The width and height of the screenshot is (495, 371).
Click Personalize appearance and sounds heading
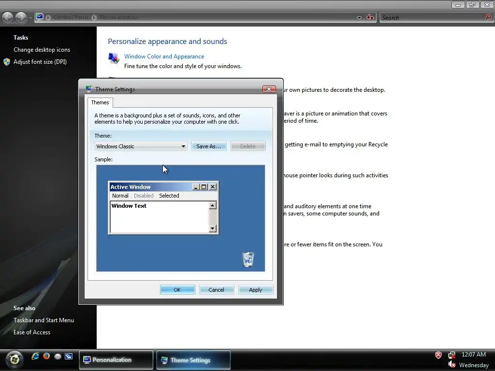tap(167, 42)
